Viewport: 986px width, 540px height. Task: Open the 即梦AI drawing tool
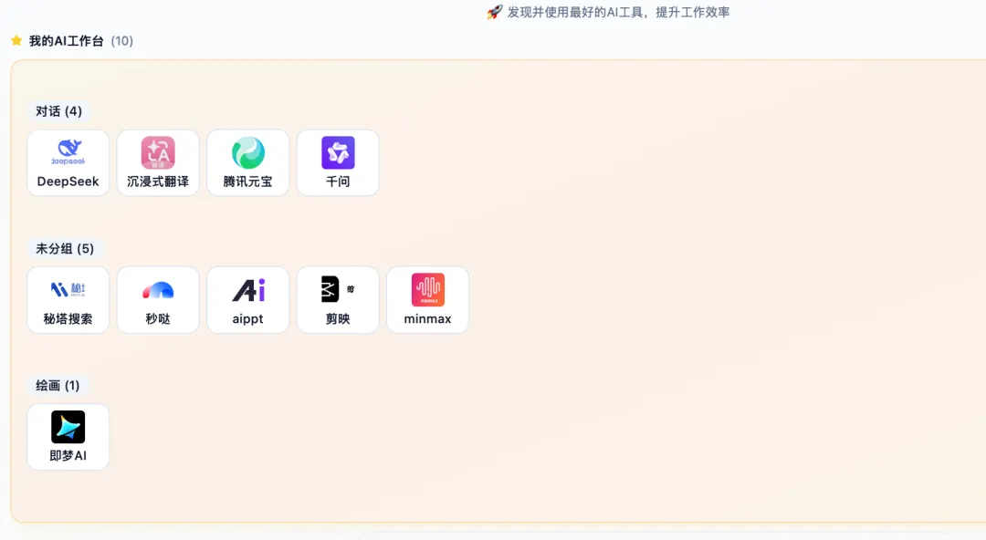pyautogui.click(x=68, y=437)
